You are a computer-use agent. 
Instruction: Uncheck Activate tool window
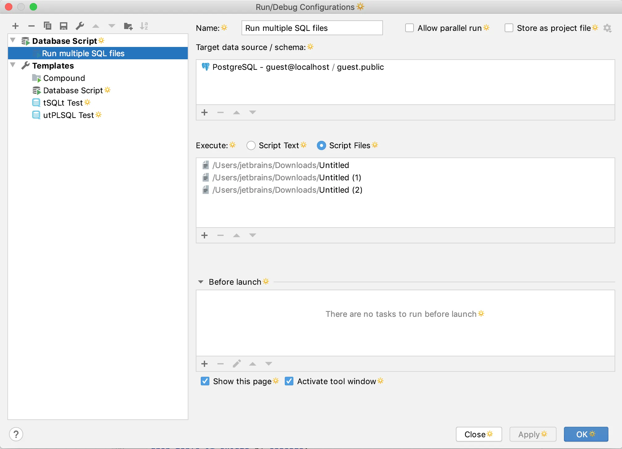click(289, 381)
